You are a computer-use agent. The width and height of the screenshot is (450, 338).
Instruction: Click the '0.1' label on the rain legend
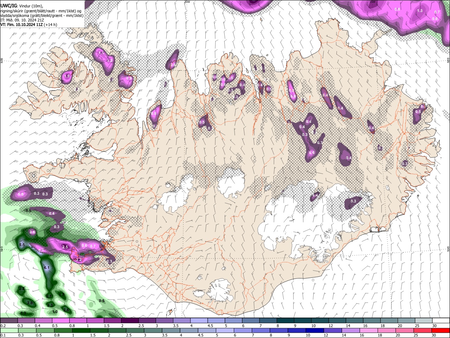coord(2,336)
